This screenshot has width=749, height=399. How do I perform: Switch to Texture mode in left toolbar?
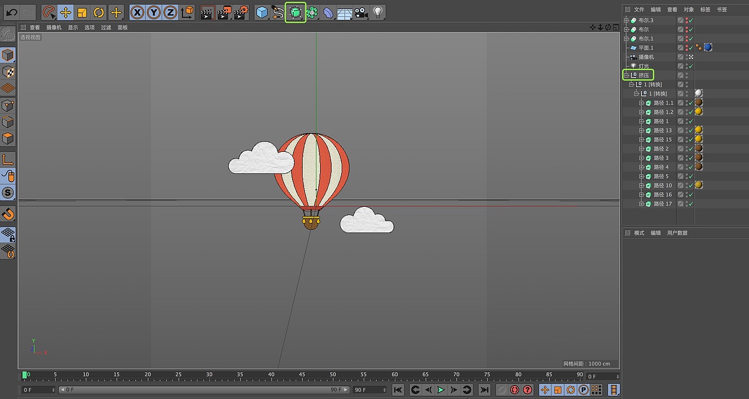pyautogui.click(x=8, y=72)
